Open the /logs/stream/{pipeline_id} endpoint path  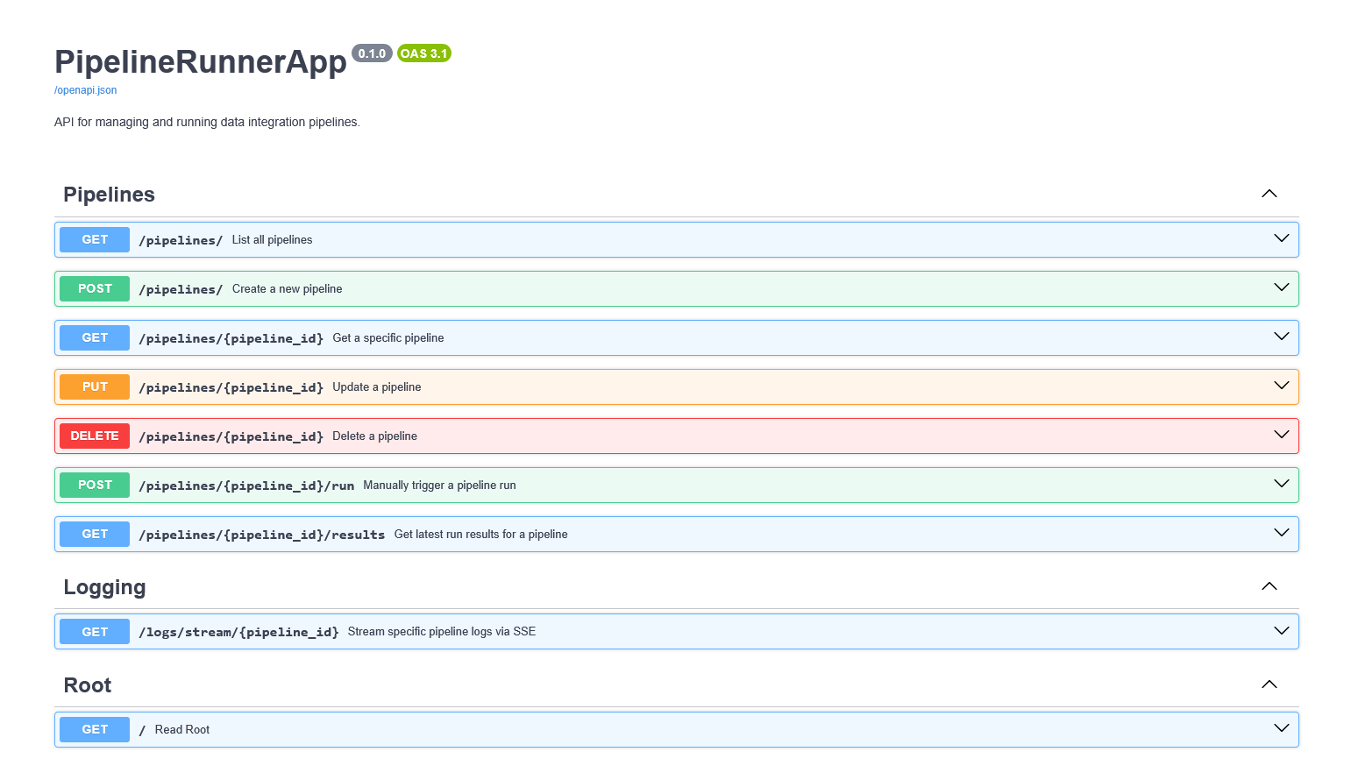click(238, 632)
